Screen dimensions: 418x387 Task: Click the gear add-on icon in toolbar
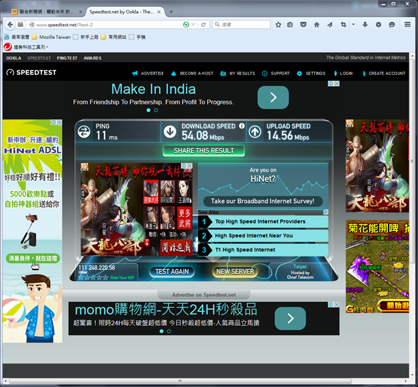click(x=378, y=25)
